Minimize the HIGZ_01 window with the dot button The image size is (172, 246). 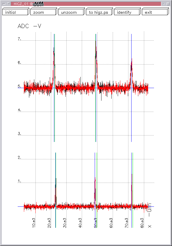coord(164,4)
